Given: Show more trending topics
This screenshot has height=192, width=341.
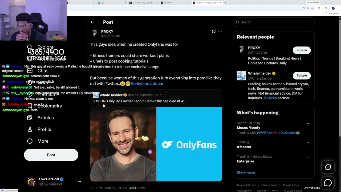Looking at the screenshot, I should (246, 172).
